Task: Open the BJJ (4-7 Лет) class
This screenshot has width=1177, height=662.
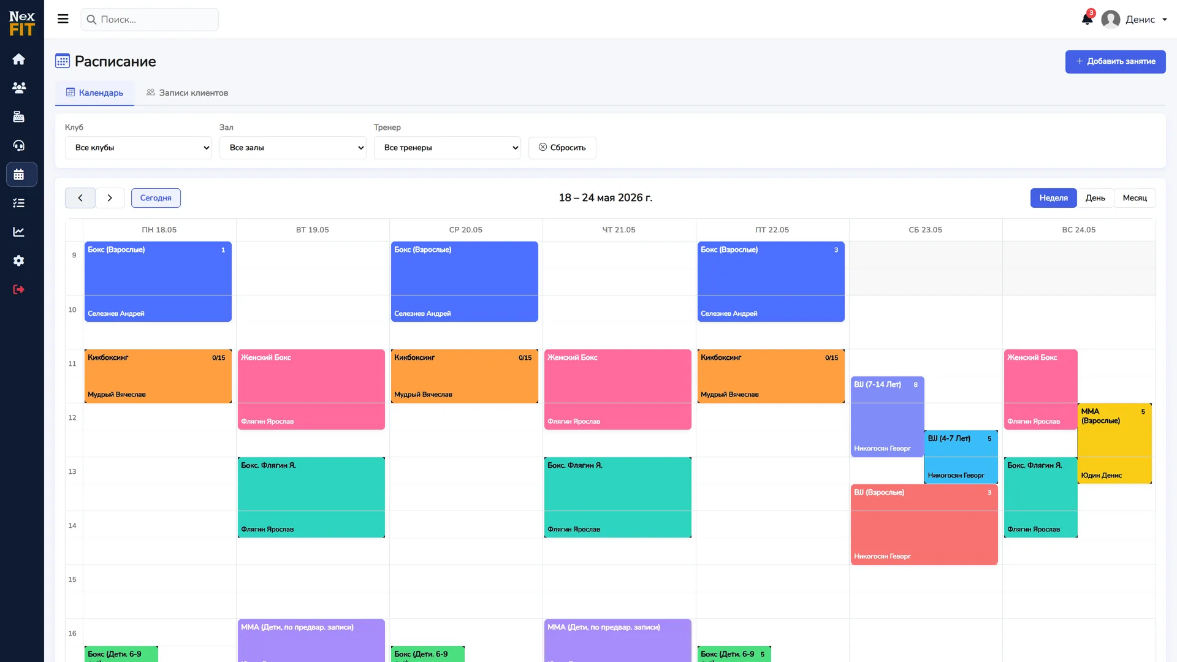Action: [961, 457]
